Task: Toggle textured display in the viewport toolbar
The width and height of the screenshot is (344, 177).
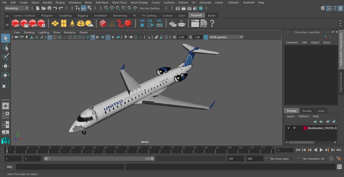Action: click(108, 37)
